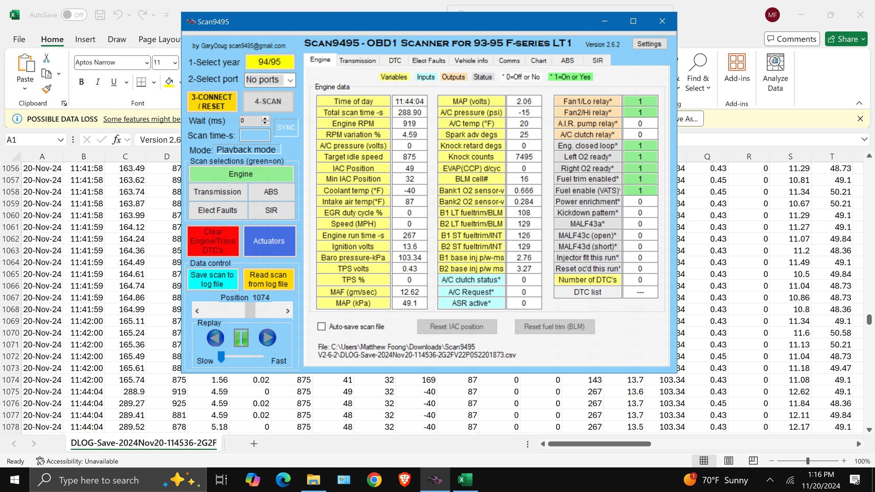Click the 3-CONNECT / RESET button

(x=212, y=102)
